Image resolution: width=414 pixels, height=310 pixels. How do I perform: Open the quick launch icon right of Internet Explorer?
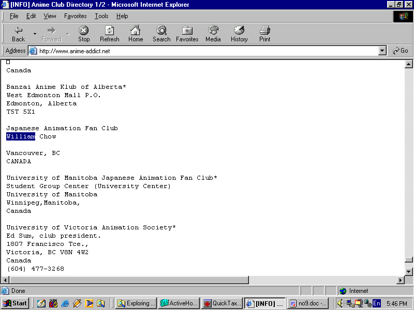pyautogui.click(x=77, y=304)
